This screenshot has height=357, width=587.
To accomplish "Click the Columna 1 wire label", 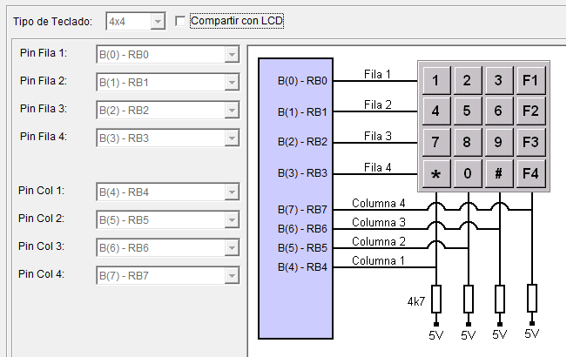I will [378, 260].
